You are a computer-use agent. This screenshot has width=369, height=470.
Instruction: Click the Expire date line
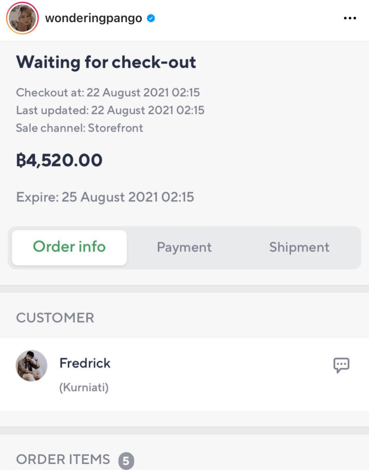(x=105, y=197)
